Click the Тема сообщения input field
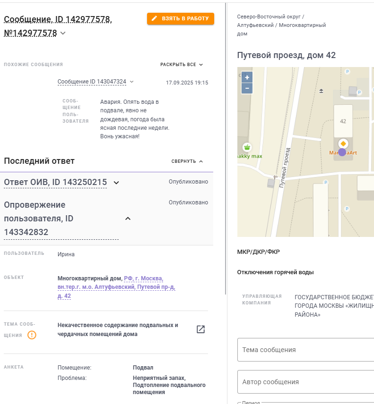Viewport: 374px width, 404px height. coord(305,350)
